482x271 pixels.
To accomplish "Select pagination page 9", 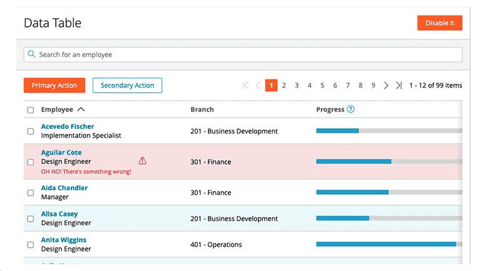I will (x=373, y=85).
